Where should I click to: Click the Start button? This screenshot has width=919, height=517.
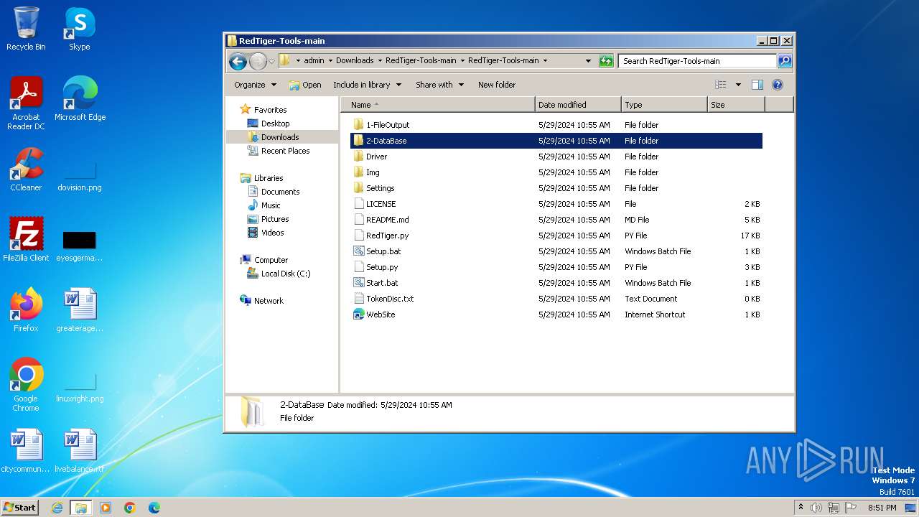19,508
